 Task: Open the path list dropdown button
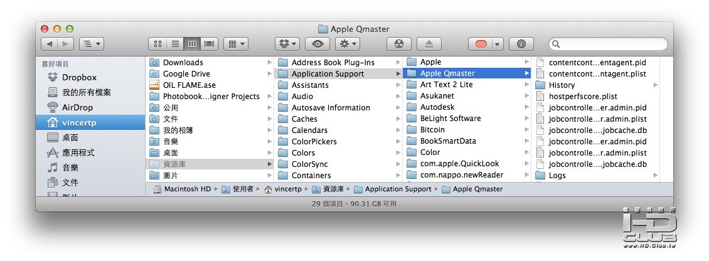(x=92, y=44)
